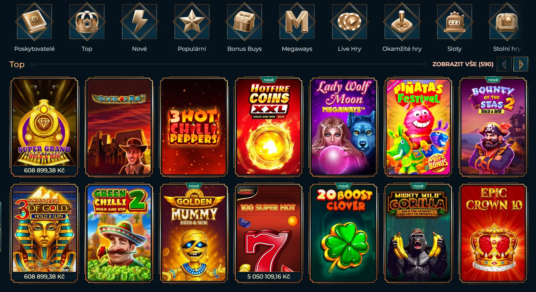Open Hotfire Coins XXL game tile

[269, 127]
